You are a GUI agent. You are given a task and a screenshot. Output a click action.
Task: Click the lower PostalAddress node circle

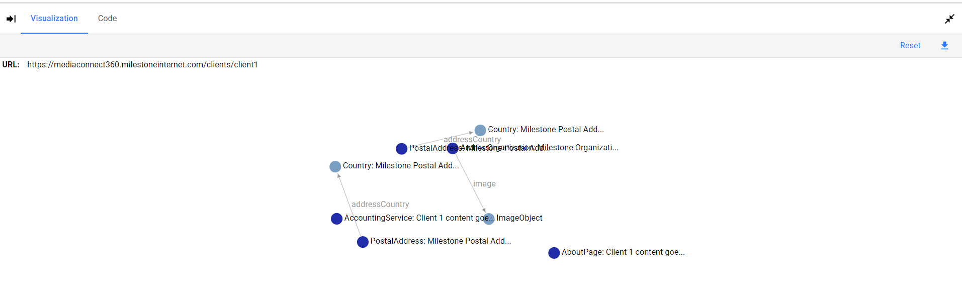pos(363,242)
